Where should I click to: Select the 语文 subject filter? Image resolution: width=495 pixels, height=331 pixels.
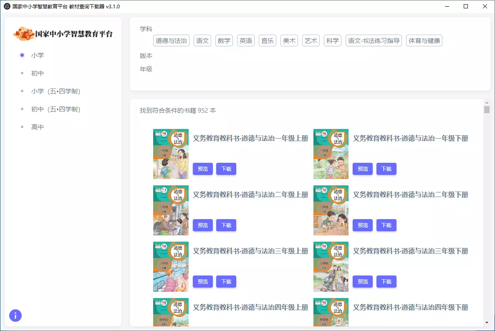202,40
